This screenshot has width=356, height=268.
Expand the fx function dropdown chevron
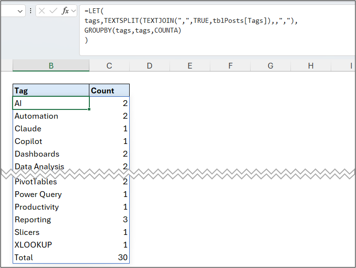pyautogui.click(x=73, y=11)
